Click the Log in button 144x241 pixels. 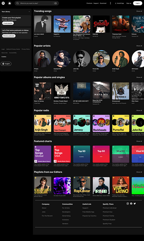(x=138, y=3)
